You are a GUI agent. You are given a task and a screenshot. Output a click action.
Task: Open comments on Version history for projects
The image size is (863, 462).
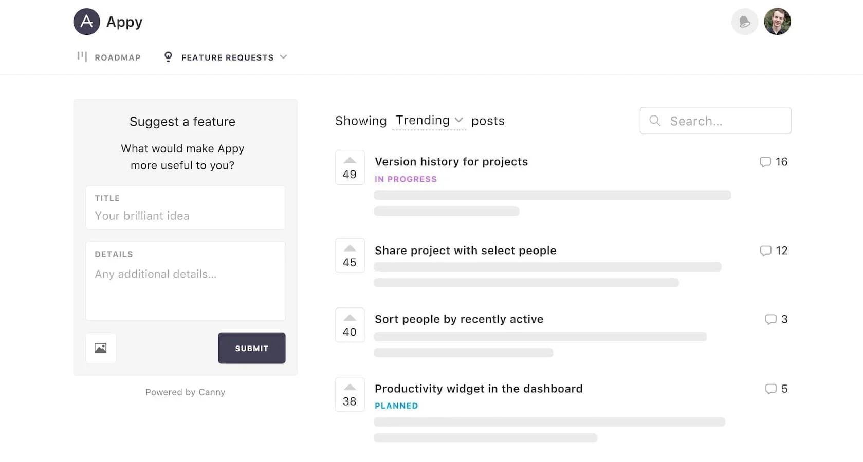click(x=766, y=162)
